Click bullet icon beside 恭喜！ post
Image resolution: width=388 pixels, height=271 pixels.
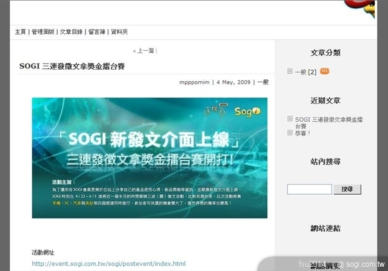point(290,133)
